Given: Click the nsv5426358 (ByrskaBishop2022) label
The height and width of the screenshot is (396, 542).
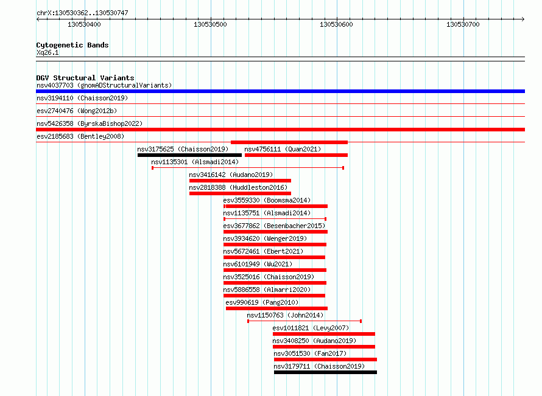Looking at the screenshot, I should point(90,123).
